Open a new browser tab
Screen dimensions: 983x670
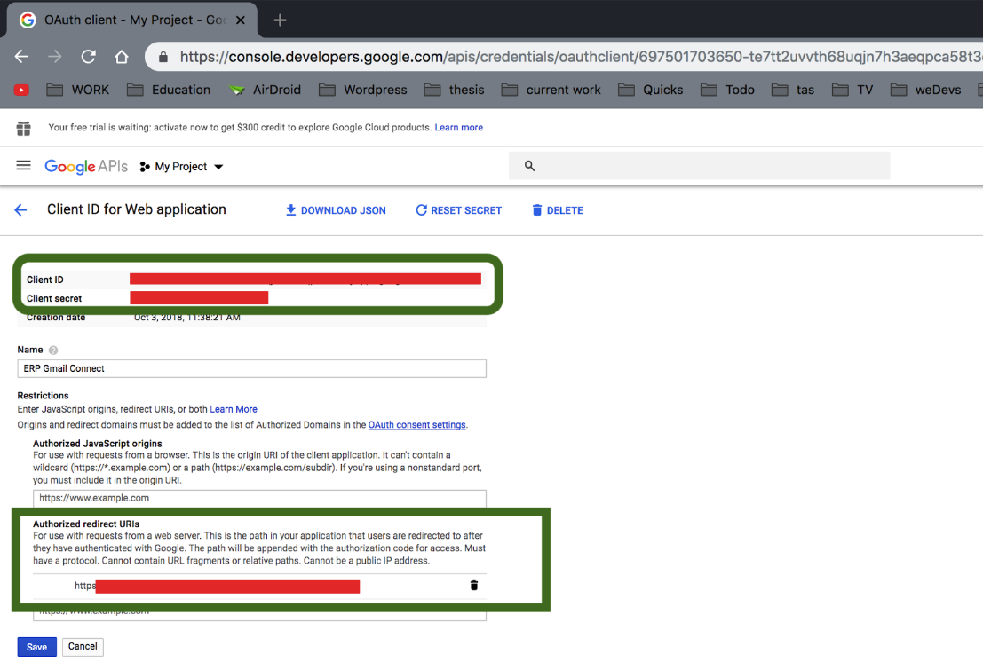click(x=281, y=20)
